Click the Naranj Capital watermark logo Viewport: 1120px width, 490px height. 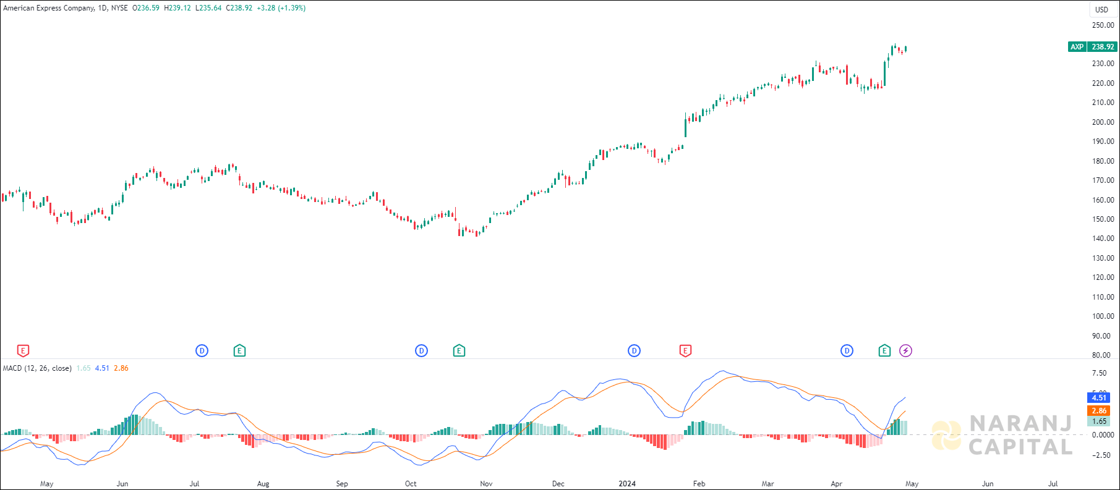pos(1002,435)
